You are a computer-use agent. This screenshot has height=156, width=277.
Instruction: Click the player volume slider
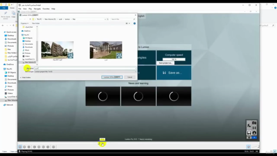255,146
